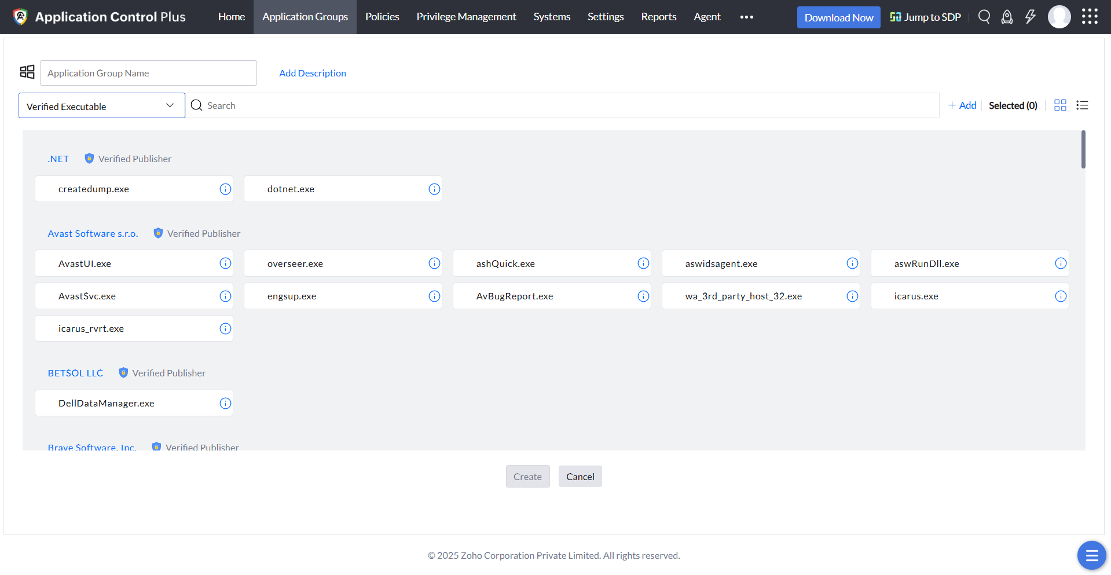This screenshot has height=575, width=1111.
Task: View details icon for wa_3rd_party_host_32.exe
Action: (x=852, y=296)
